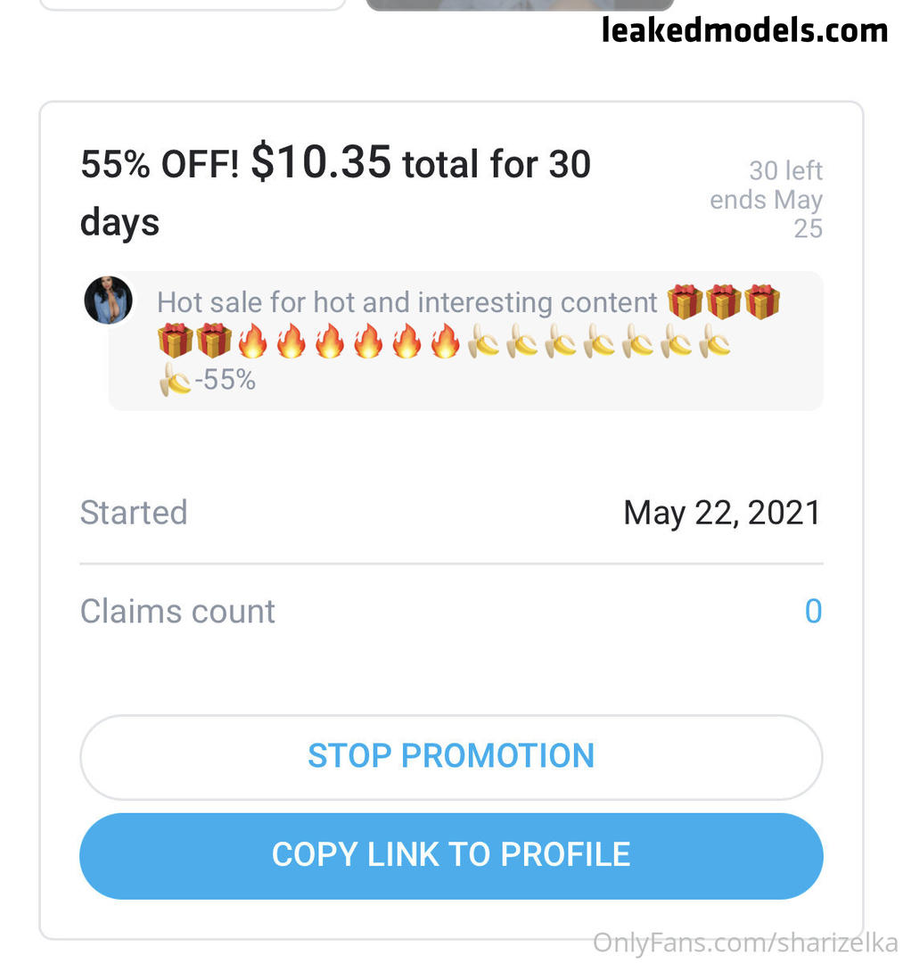The height and width of the screenshot is (963, 903).
Task: Click the first gift box emoji
Action: pos(685,301)
